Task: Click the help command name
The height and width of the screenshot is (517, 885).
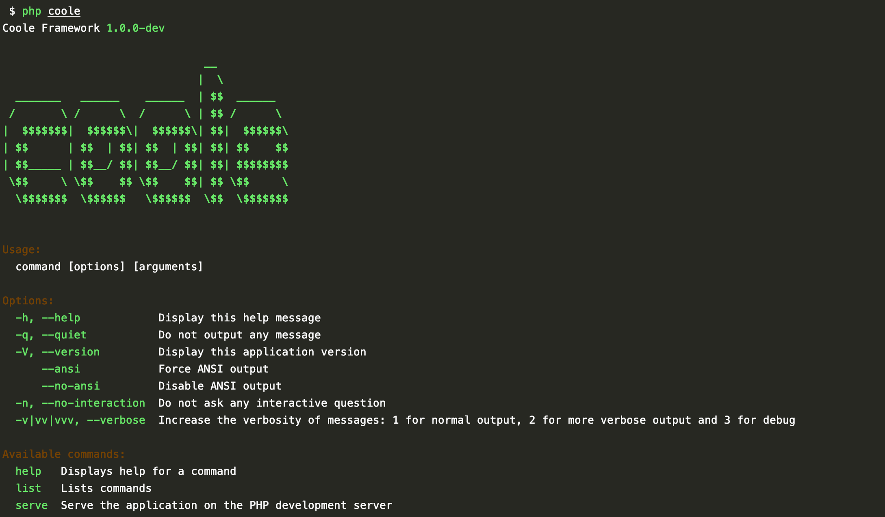Action: pyautogui.click(x=28, y=471)
